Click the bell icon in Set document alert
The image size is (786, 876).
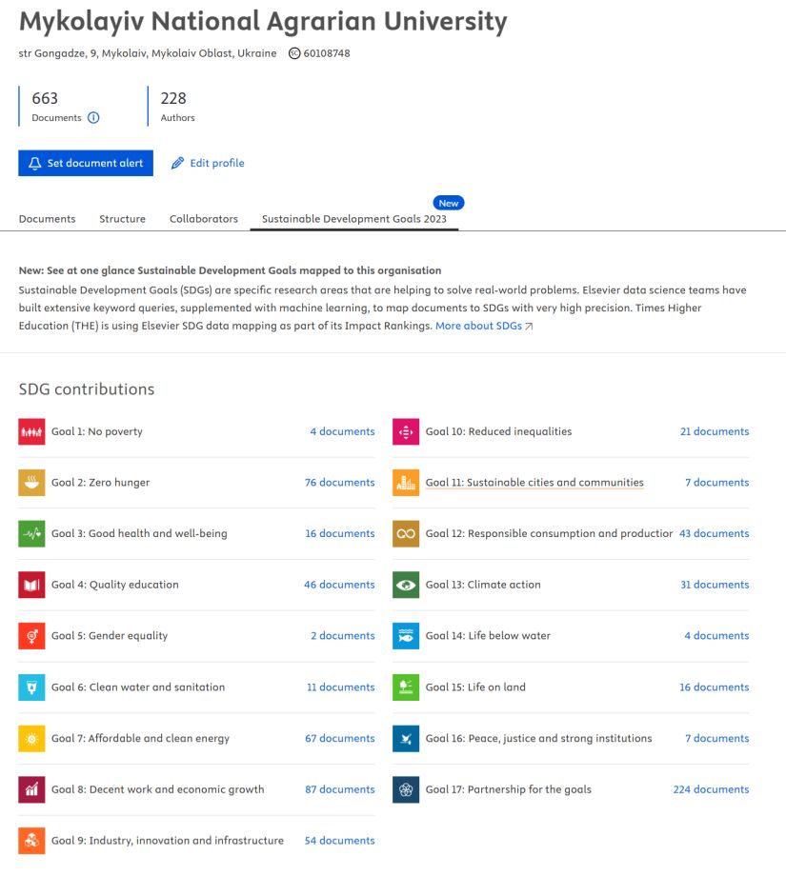(34, 163)
